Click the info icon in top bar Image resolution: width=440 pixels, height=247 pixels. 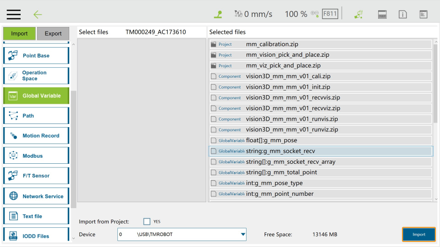click(x=402, y=14)
